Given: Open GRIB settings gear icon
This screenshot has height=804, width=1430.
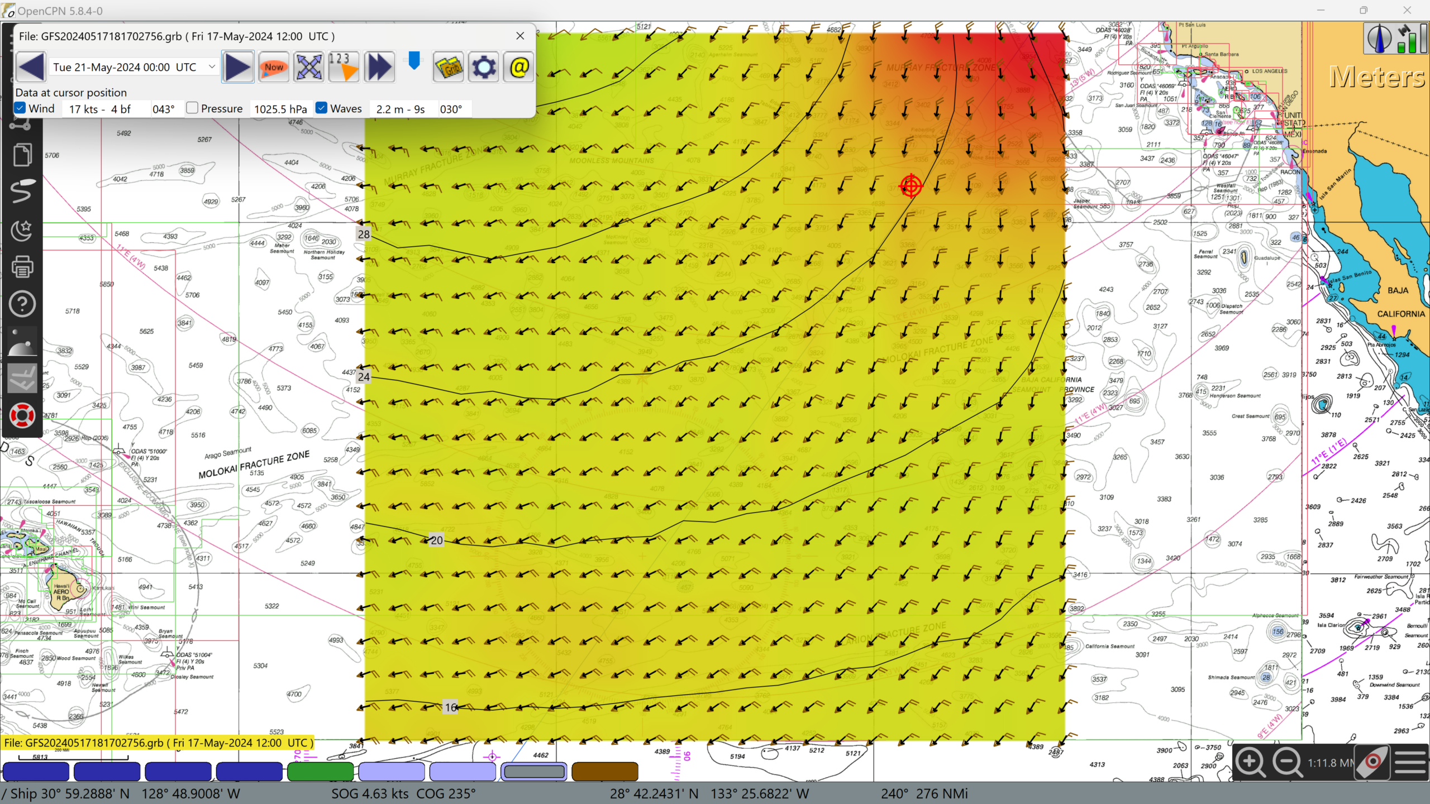Looking at the screenshot, I should pyautogui.click(x=483, y=67).
